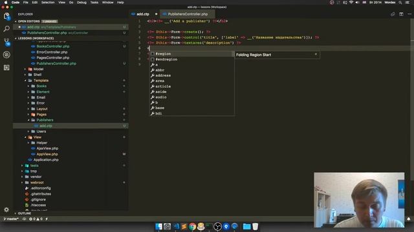Select add.ctp in Open Editors list
The image size is (414, 232).
pos(71,27)
